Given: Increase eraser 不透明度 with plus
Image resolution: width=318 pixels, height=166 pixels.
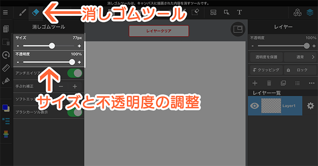Looking at the screenshot, I should 79,62.
